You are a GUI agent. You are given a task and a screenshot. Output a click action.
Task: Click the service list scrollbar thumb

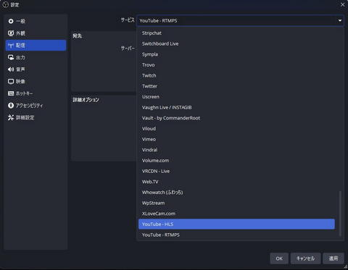pyautogui.click(x=340, y=214)
